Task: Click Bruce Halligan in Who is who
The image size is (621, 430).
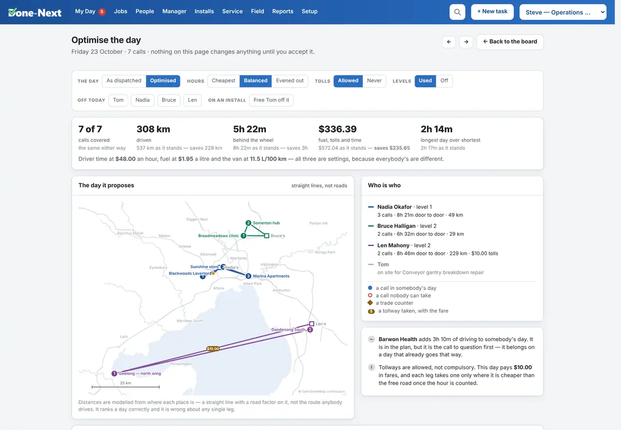Action: coord(396,226)
